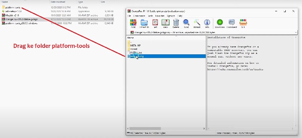Click the wiki.orangefox.tech URL in comment pane

235,69
